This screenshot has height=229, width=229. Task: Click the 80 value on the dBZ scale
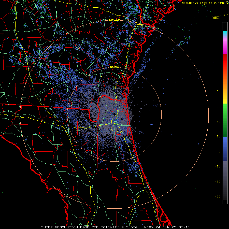[x=219, y=31]
